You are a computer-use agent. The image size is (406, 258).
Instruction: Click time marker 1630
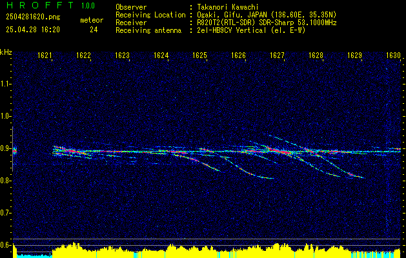point(393,55)
